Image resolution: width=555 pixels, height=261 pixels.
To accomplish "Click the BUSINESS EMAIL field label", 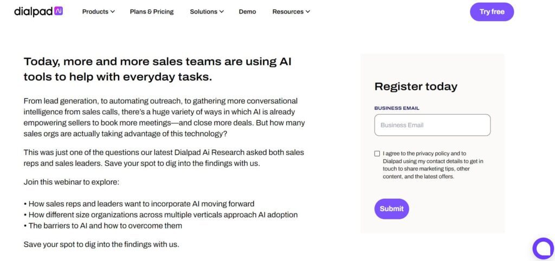I will pyautogui.click(x=397, y=108).
